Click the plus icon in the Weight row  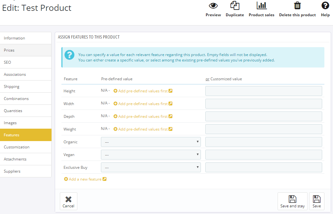115,129
